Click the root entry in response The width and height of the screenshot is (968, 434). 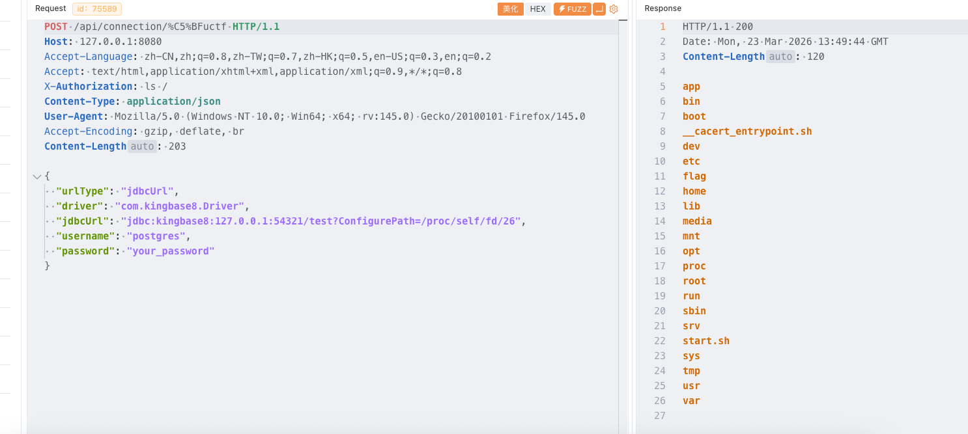click(x=694, y=281)
